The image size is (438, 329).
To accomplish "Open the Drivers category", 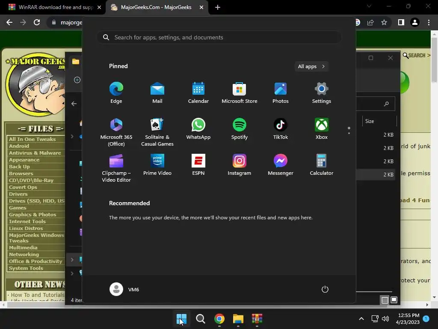I will pyautogui.click(x=18, y=194).
